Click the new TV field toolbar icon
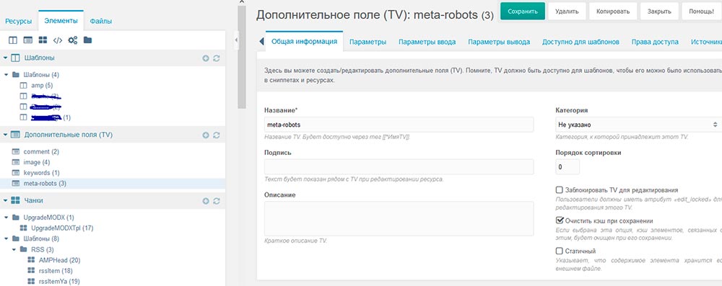The height and width of the screenshot is (286, 722). [27, 40]
